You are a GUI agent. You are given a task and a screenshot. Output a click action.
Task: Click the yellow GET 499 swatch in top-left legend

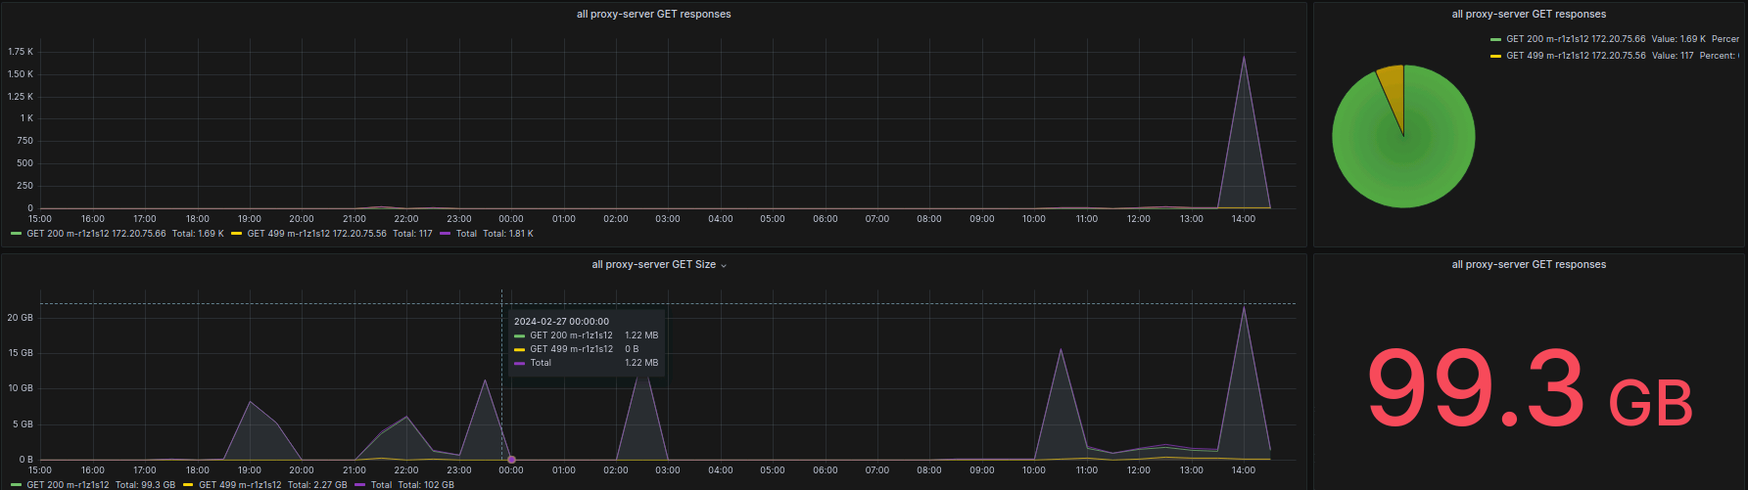[237, 234]
